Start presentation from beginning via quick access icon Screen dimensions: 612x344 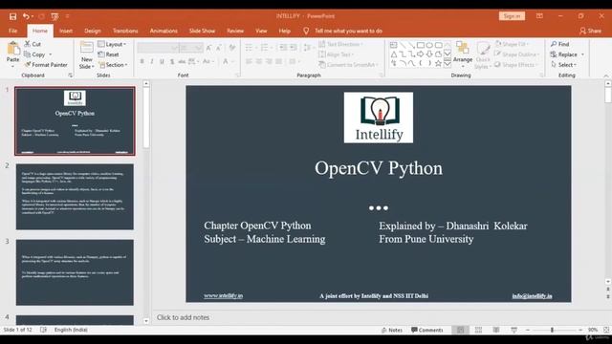coord(55,16)
